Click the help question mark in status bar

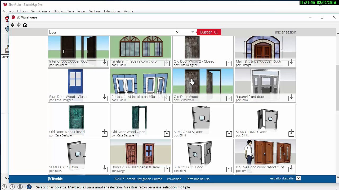(29, 187)
